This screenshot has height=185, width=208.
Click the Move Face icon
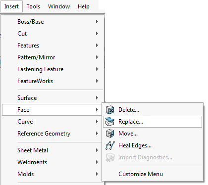110,134
